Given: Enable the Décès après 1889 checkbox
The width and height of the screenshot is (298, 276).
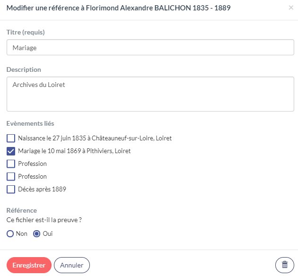Looking at the screenshot, I should (x=11, y=190).
